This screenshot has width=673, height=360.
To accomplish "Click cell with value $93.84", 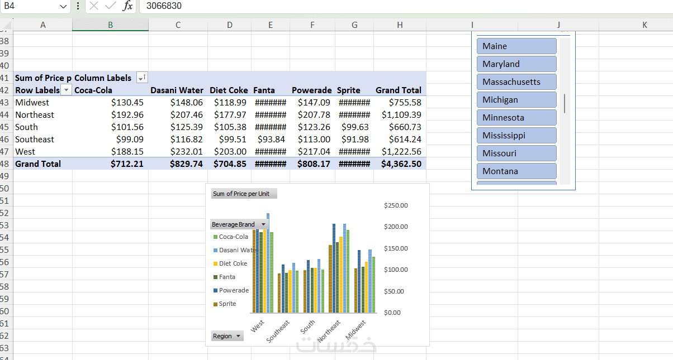I will pos(271,139).
